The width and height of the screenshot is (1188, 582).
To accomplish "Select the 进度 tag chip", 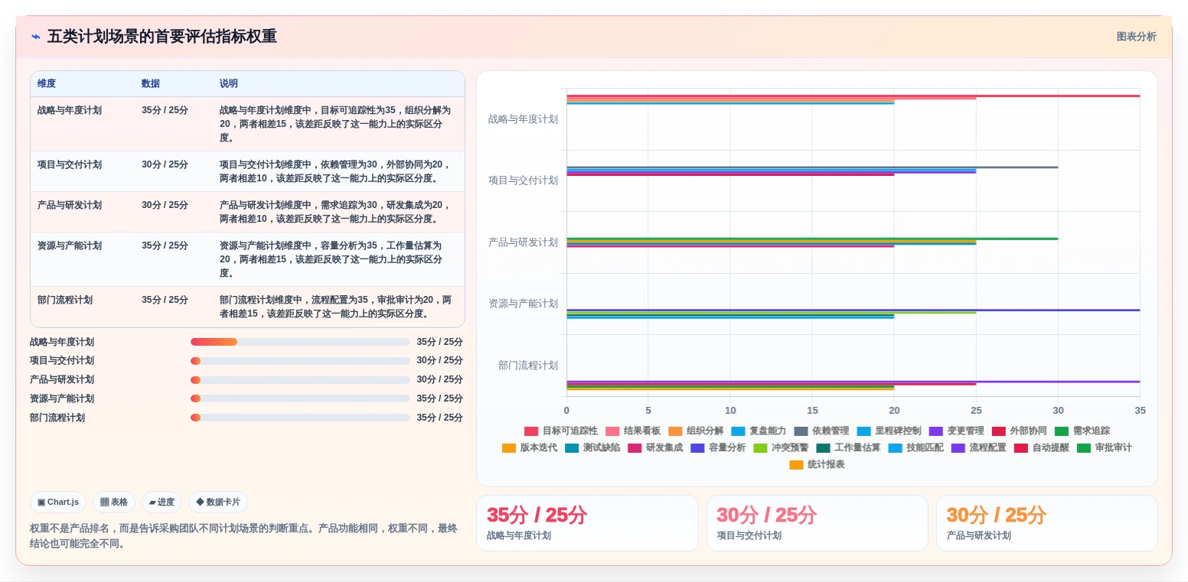I will click(162, 502).
